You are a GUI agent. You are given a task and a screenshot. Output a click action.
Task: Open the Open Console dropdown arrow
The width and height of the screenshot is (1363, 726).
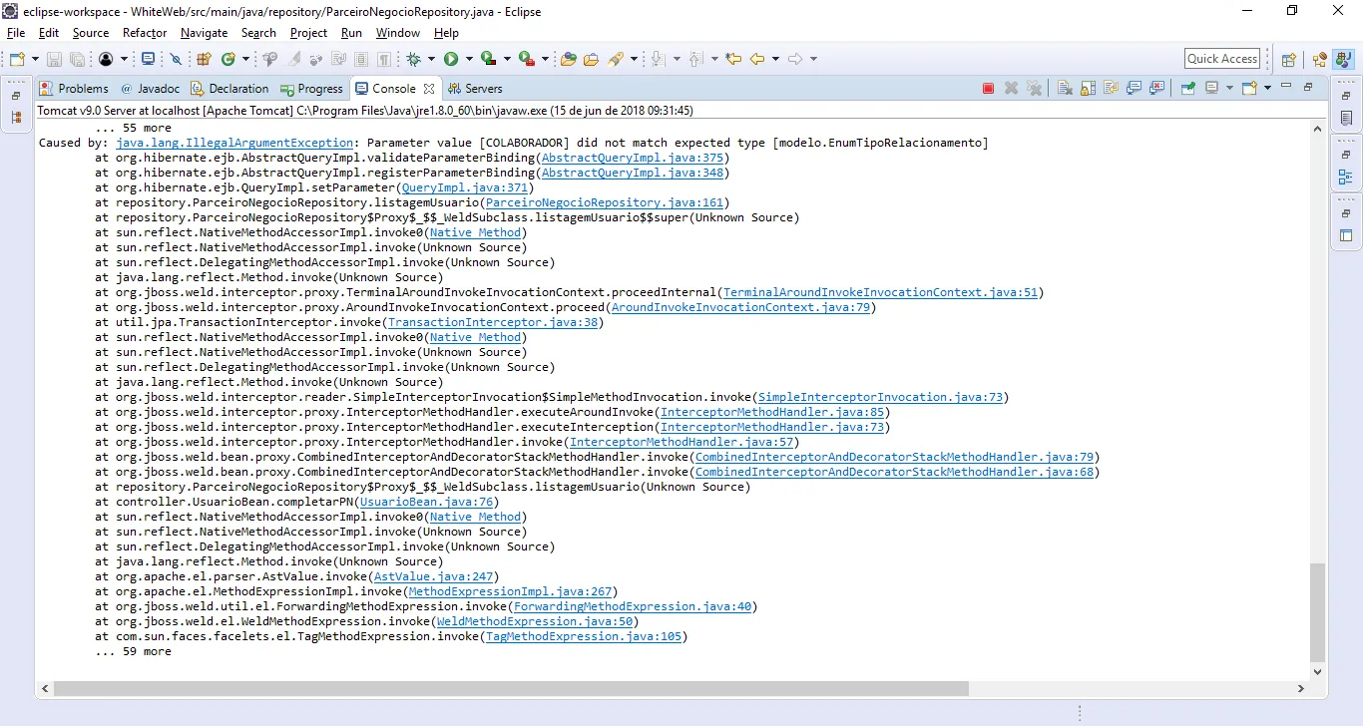click(x=1267, y=88)
